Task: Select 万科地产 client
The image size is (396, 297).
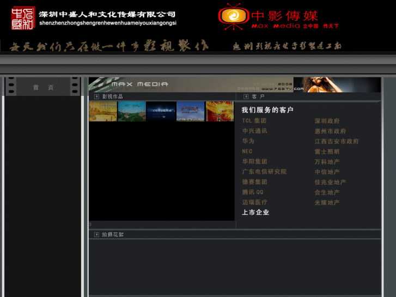Action: point(327,162)
